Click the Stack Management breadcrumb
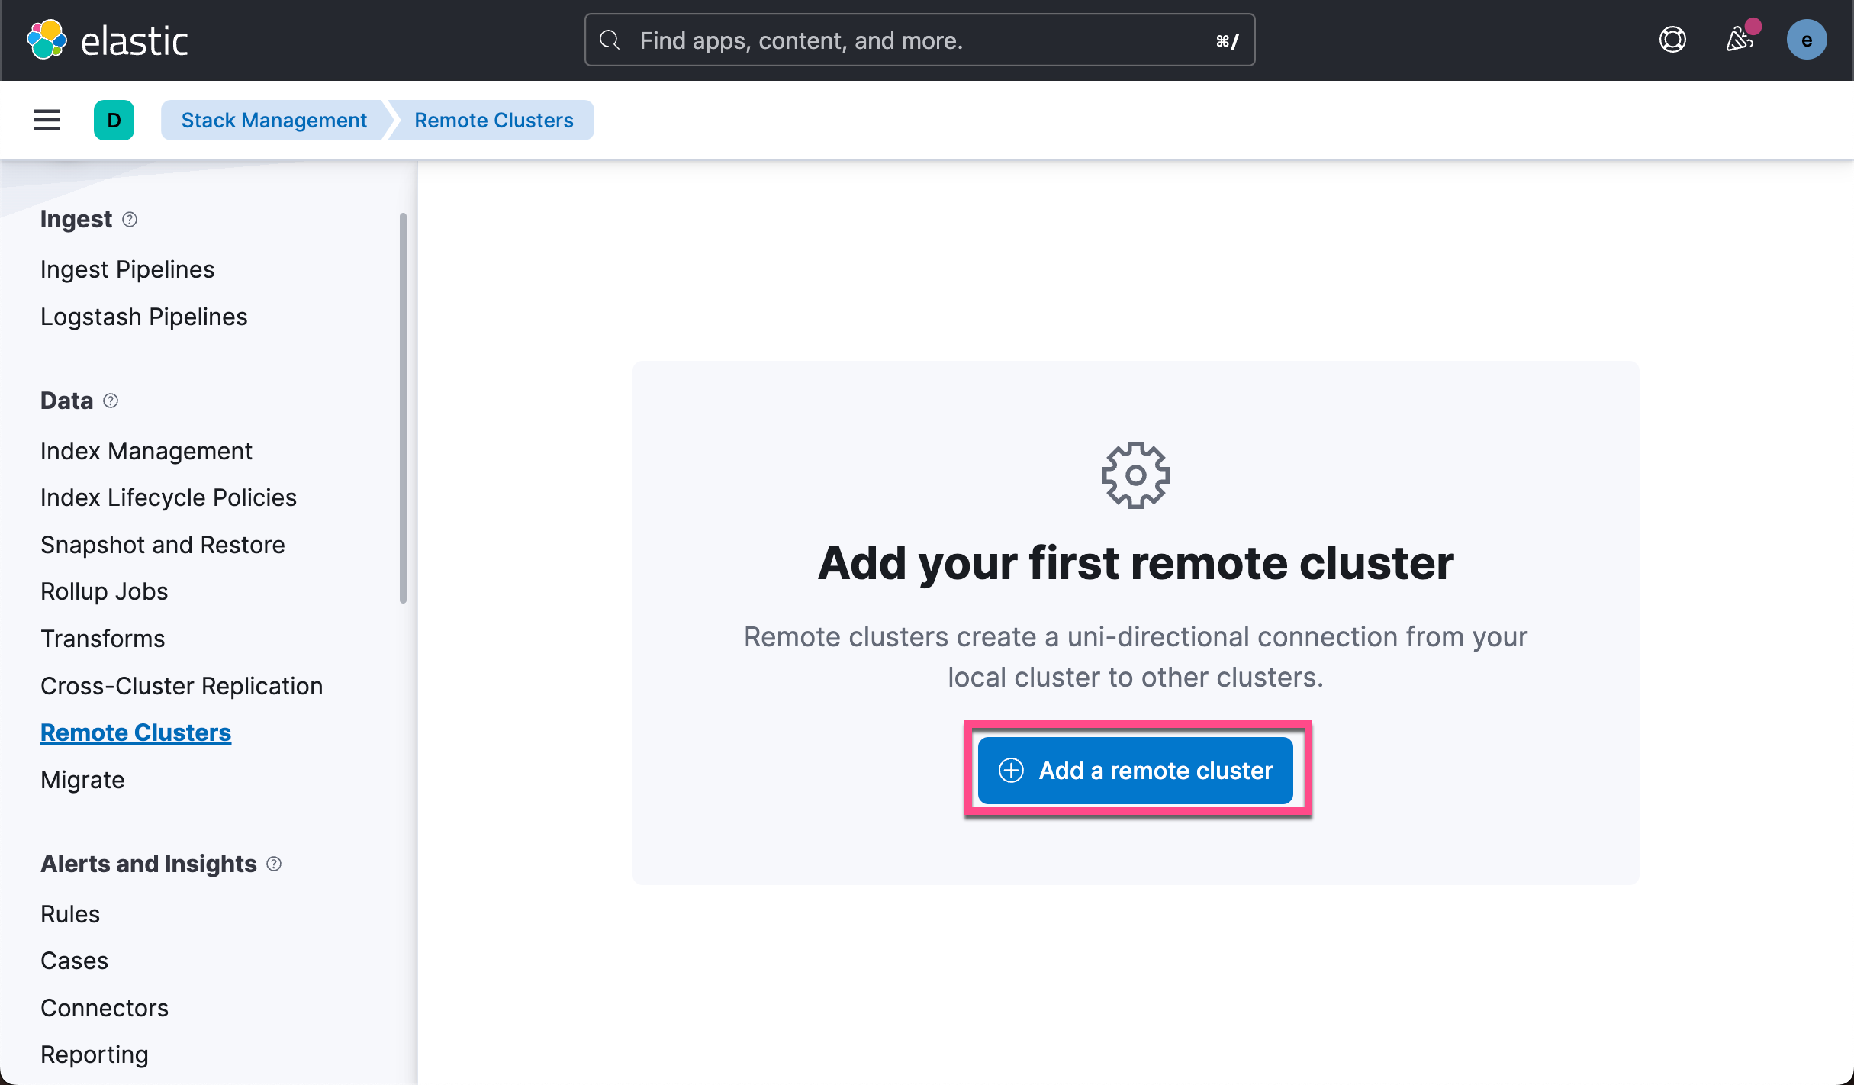The image size is (1854, 1085). 273,120
